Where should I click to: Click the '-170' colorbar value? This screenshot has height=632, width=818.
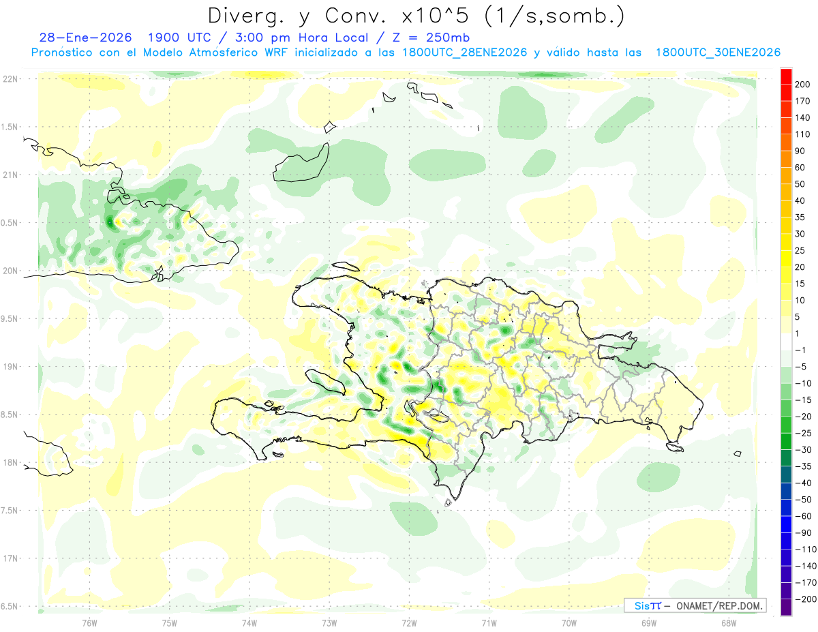(806, 582)
